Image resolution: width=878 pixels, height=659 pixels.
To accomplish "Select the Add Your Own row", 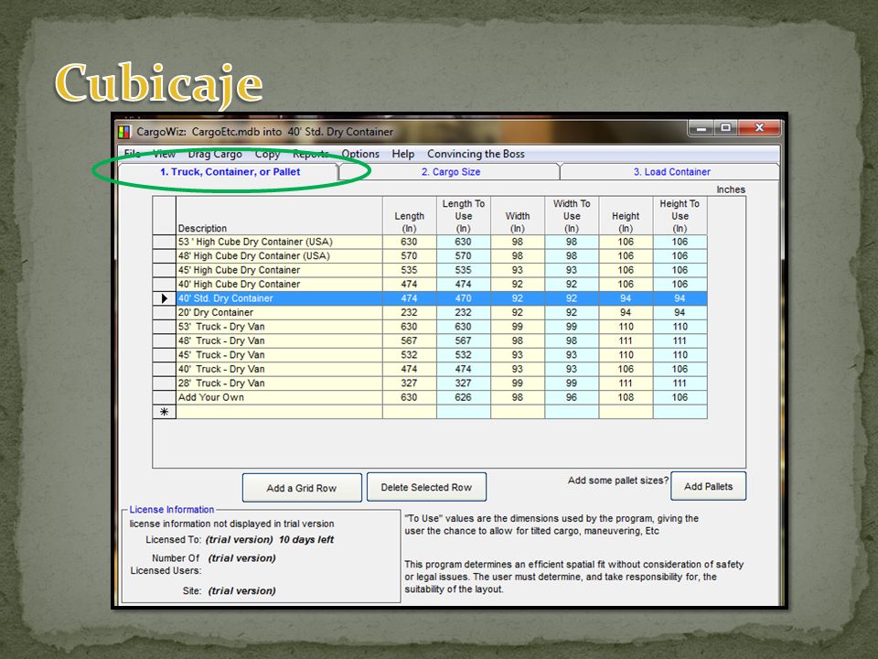I will pos(430,397).
